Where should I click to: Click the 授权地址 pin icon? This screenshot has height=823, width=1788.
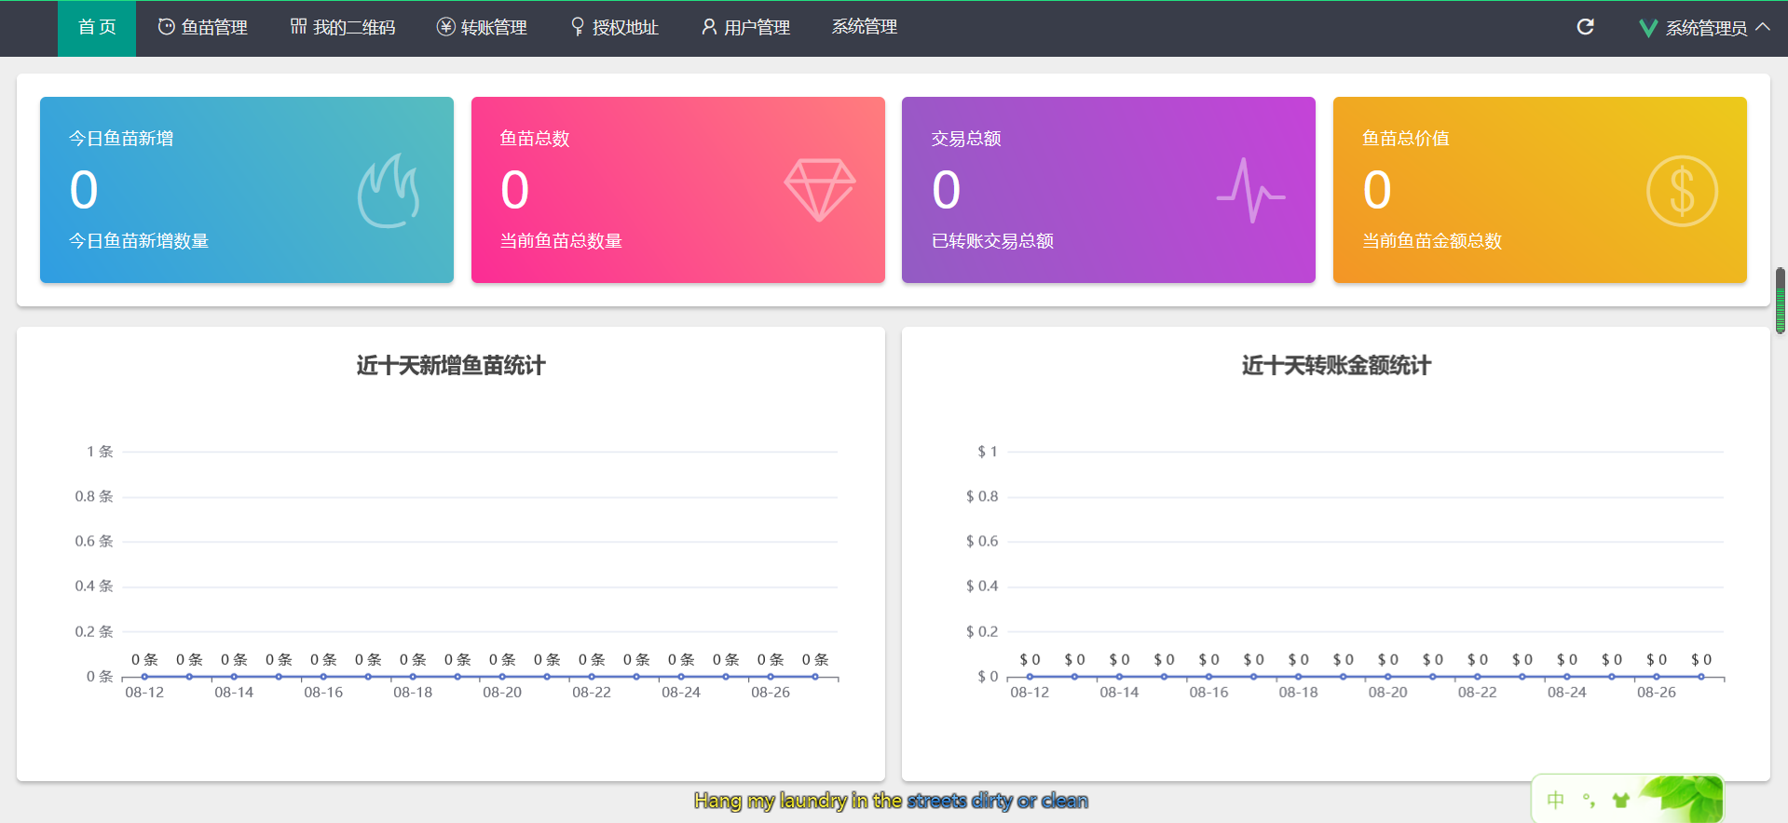578,27
